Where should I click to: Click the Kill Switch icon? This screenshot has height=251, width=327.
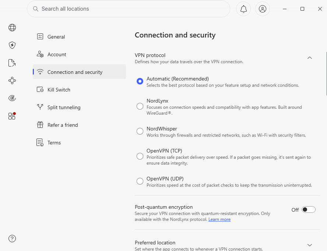pos(40,90)
